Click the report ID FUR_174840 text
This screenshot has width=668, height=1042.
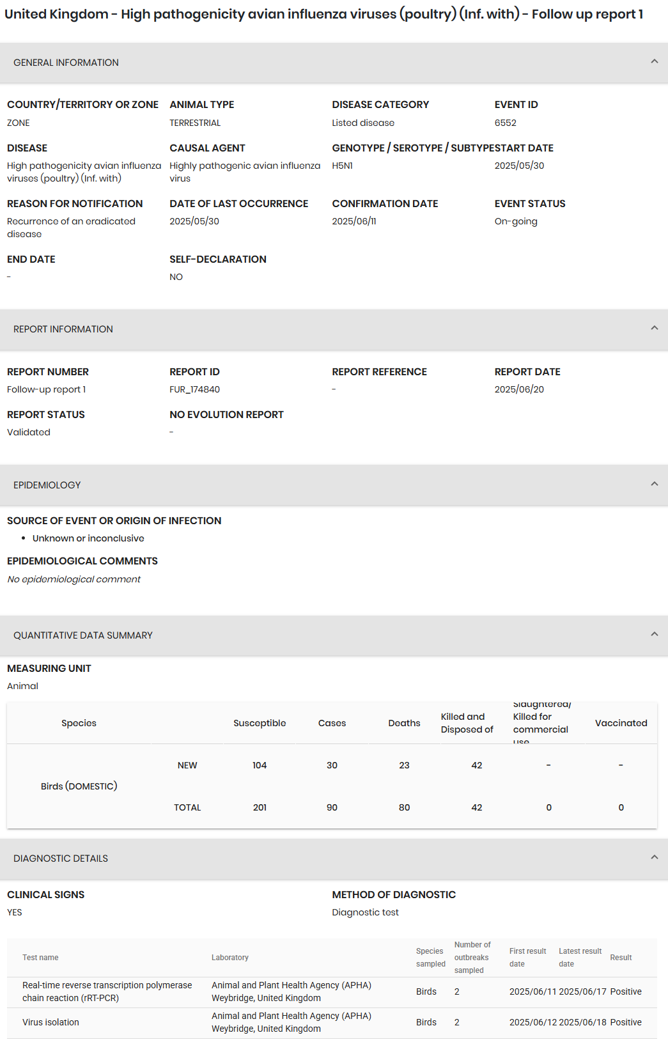click(x=194, y=389)
